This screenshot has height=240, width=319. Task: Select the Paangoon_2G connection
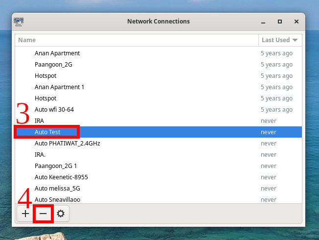pos(54,65)
